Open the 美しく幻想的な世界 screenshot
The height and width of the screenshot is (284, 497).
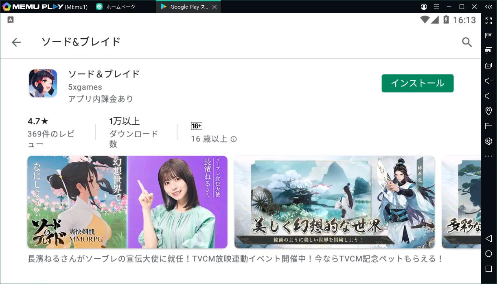click(x=334, y=202)
